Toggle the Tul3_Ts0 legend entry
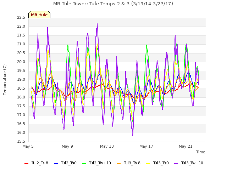Screen dimensions: 227x170 click(x=157, y=163)
